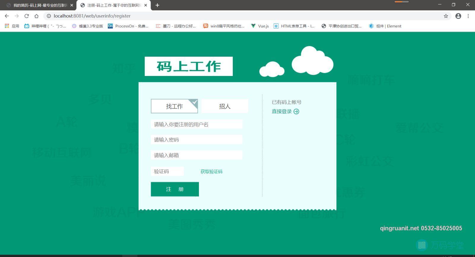Switch to the 我的简历 browser tab

[x=39, y=5]
